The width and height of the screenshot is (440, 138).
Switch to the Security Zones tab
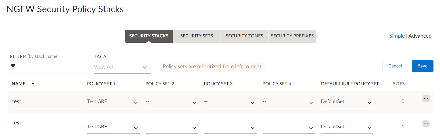244,36
